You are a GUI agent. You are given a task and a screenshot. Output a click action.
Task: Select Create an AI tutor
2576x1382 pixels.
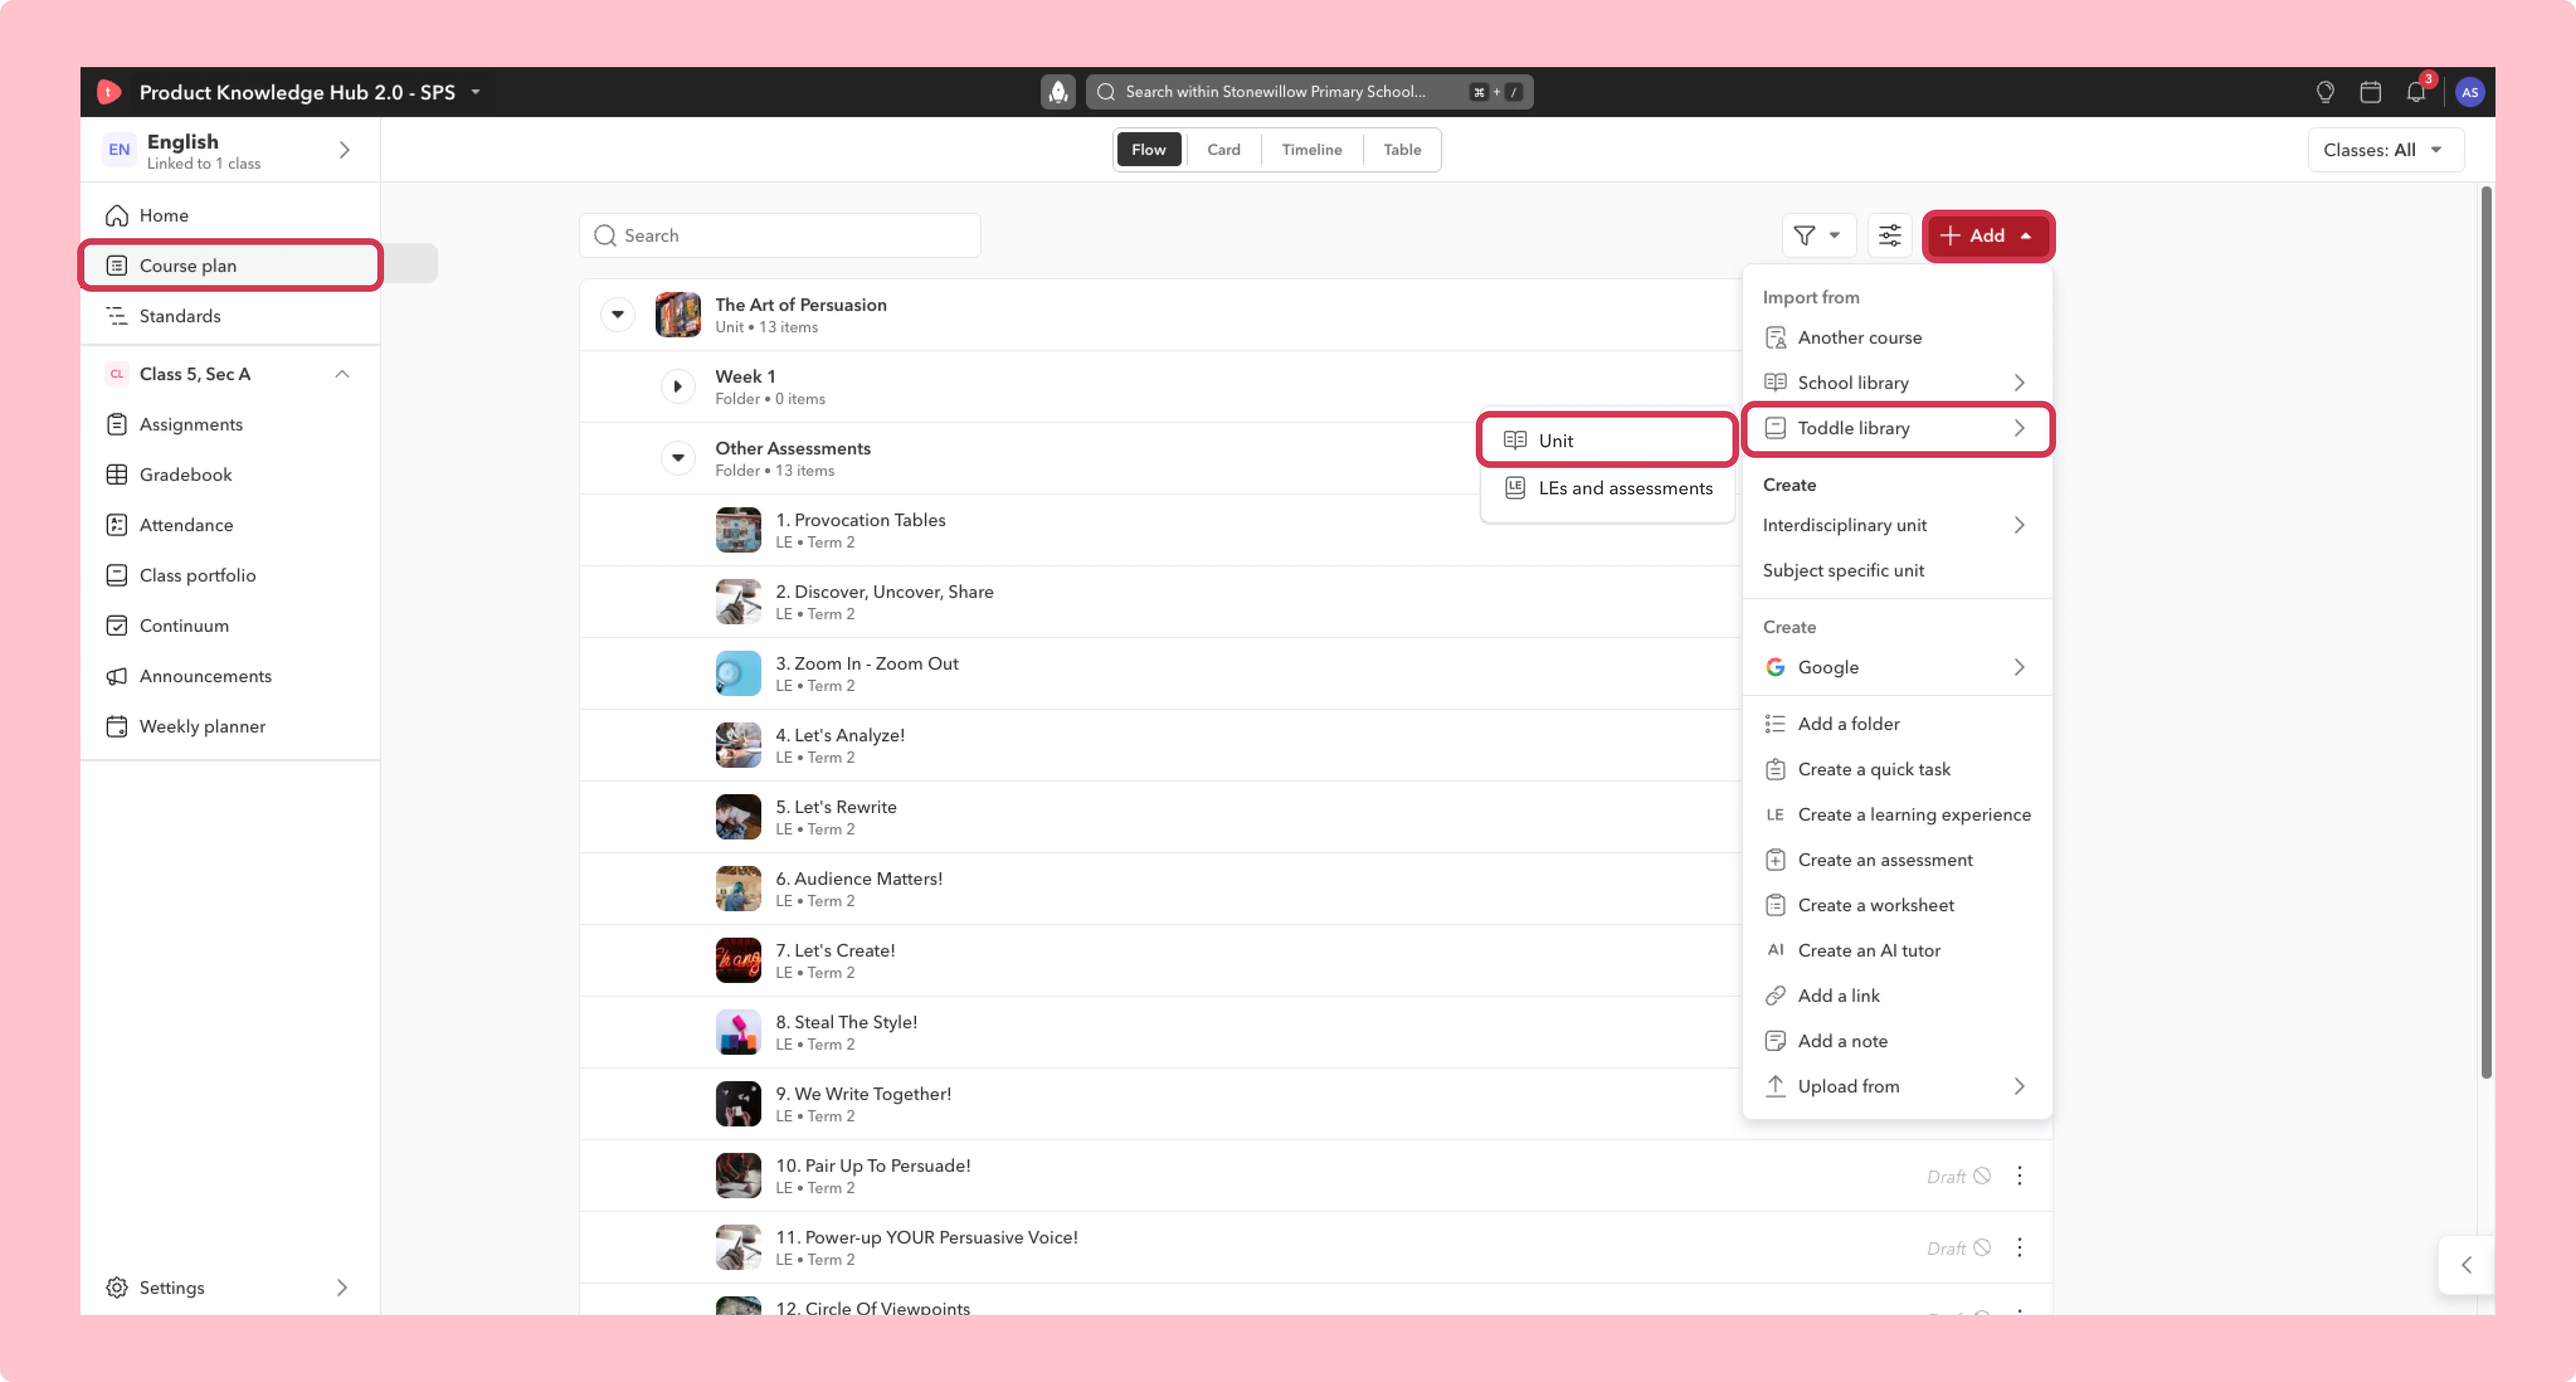click(1897, 950)
